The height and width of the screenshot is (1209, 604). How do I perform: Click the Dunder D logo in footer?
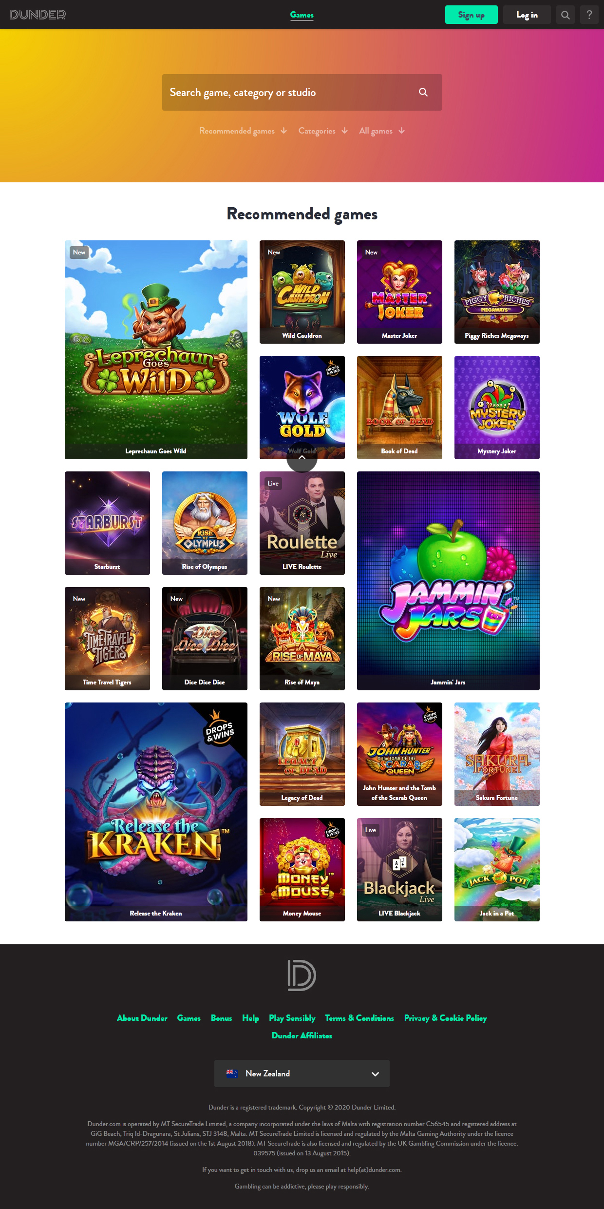pos(302,975)
